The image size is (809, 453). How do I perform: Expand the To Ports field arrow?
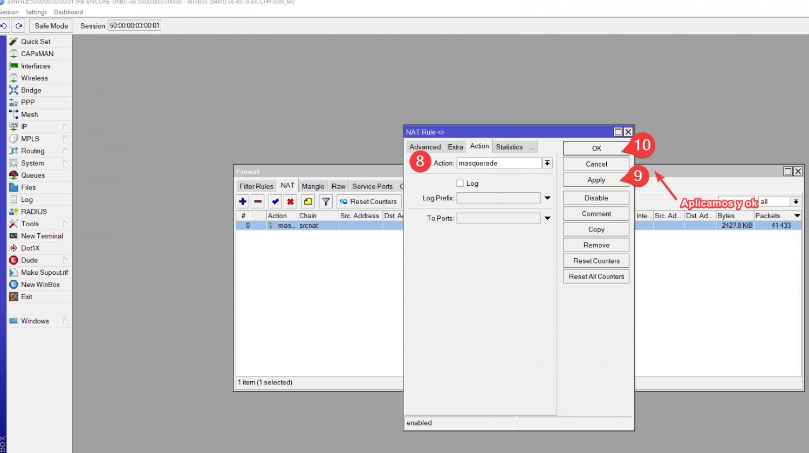point(547,218)
